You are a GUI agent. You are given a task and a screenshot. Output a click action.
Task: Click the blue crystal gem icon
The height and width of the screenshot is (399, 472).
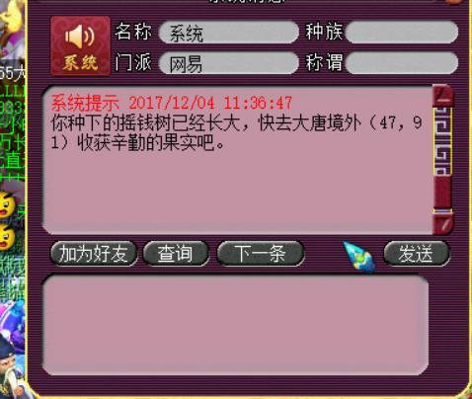(x=359, y=257)
